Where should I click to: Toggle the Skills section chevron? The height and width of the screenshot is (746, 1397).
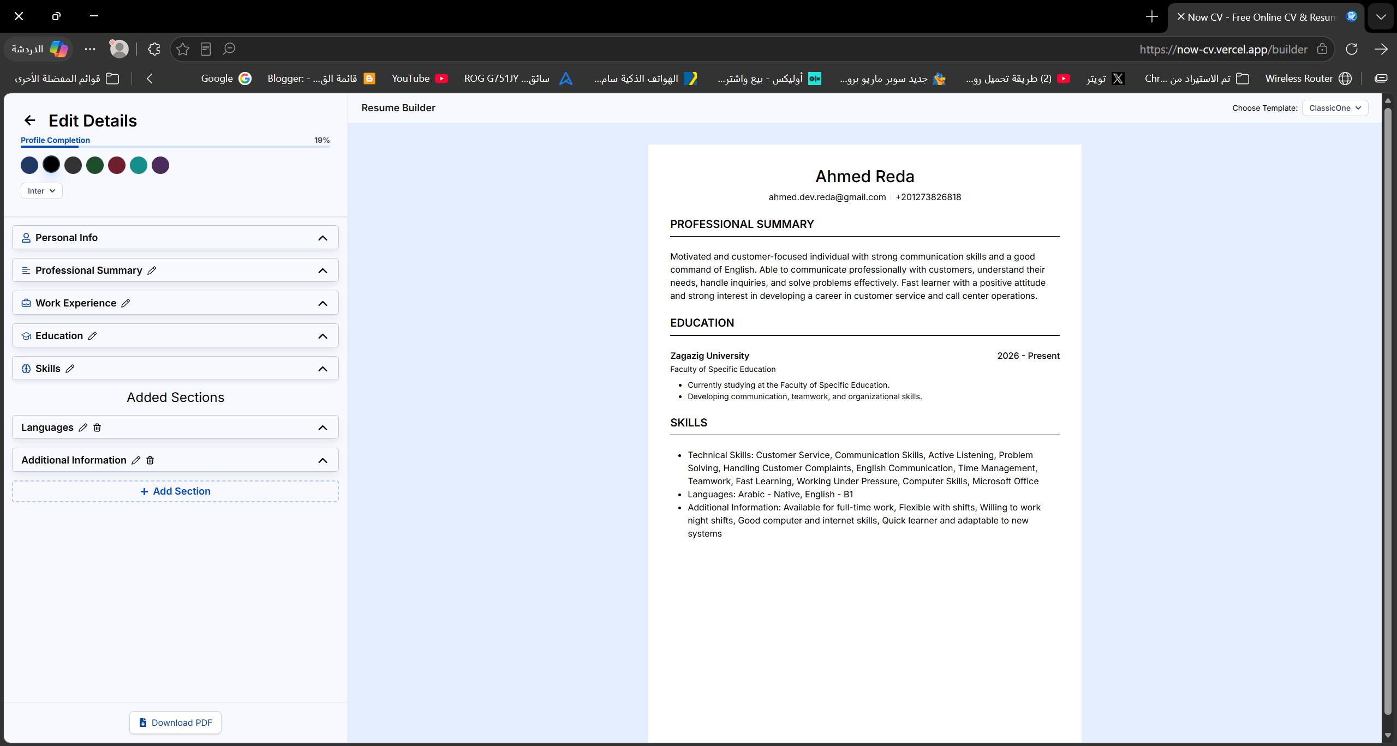point(323,369)
